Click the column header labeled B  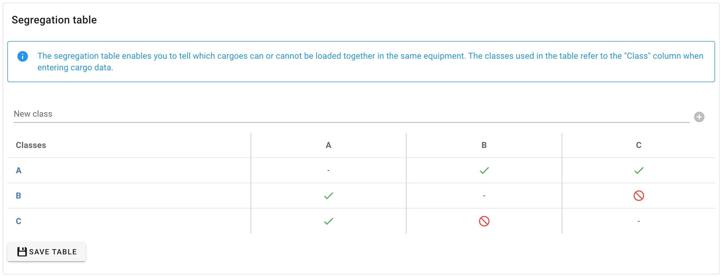(484, 145)
